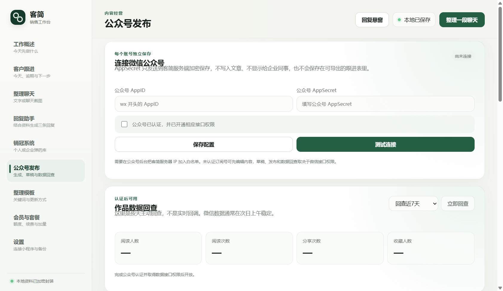This screenshot has height=291, width=503.
Task: Click the page scrollbar thumb
Action: coord(500,54)
